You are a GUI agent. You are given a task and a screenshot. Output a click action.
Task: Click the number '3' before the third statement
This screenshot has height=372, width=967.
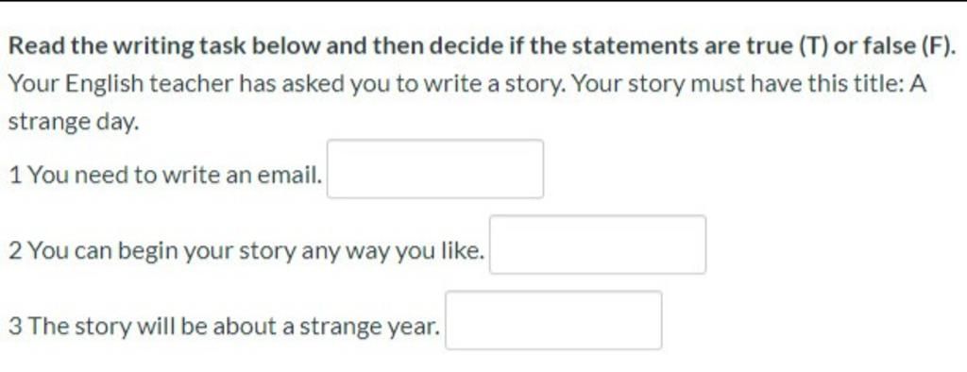pos(16,327)
